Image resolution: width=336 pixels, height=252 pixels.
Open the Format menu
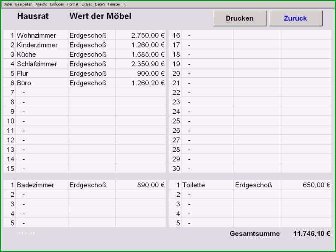click(73, 4)
